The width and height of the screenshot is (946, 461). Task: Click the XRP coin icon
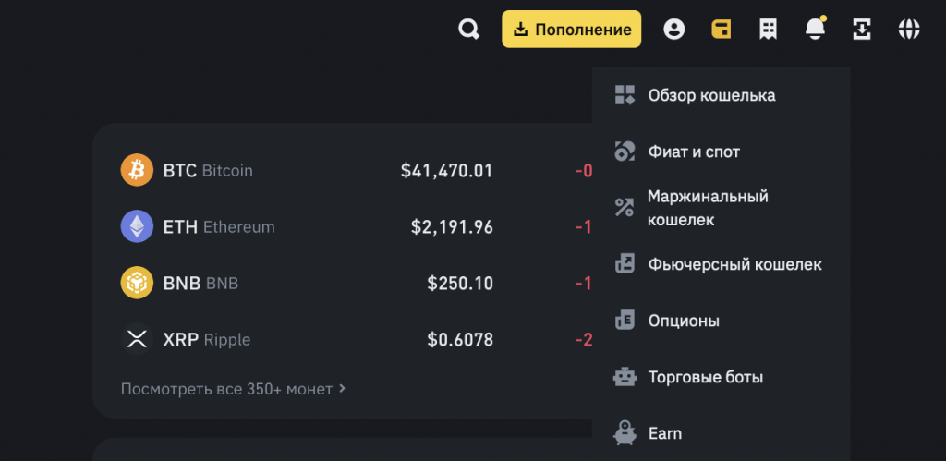click(137, 339)
